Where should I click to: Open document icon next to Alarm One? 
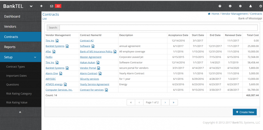coord(61,73)
